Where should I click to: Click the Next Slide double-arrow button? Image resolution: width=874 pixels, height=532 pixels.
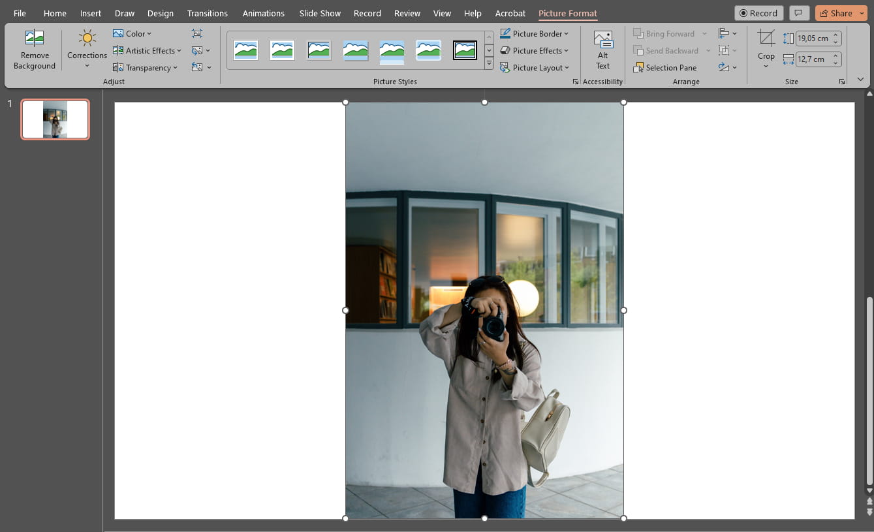click(x=869, y=511)
